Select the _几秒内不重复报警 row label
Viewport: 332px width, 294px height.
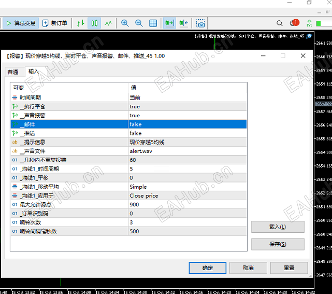point(43,160)
